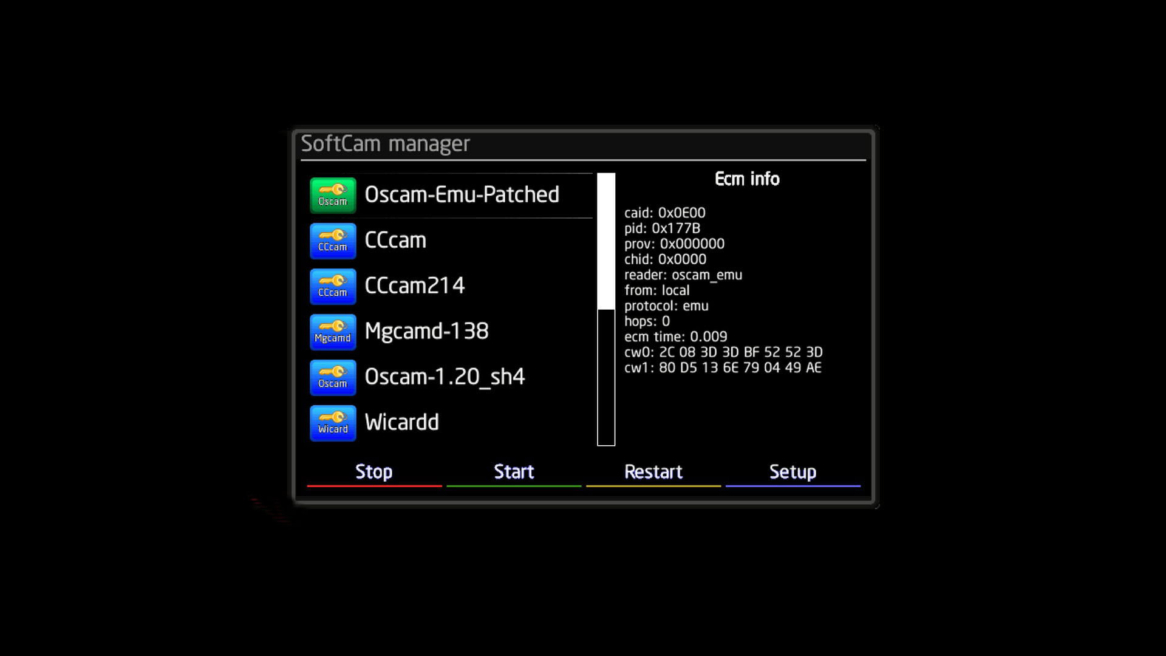Select the Oscam-Emu-Patched list entry
This screenshot has width=1166, height=656.
(x=451, y=195)
